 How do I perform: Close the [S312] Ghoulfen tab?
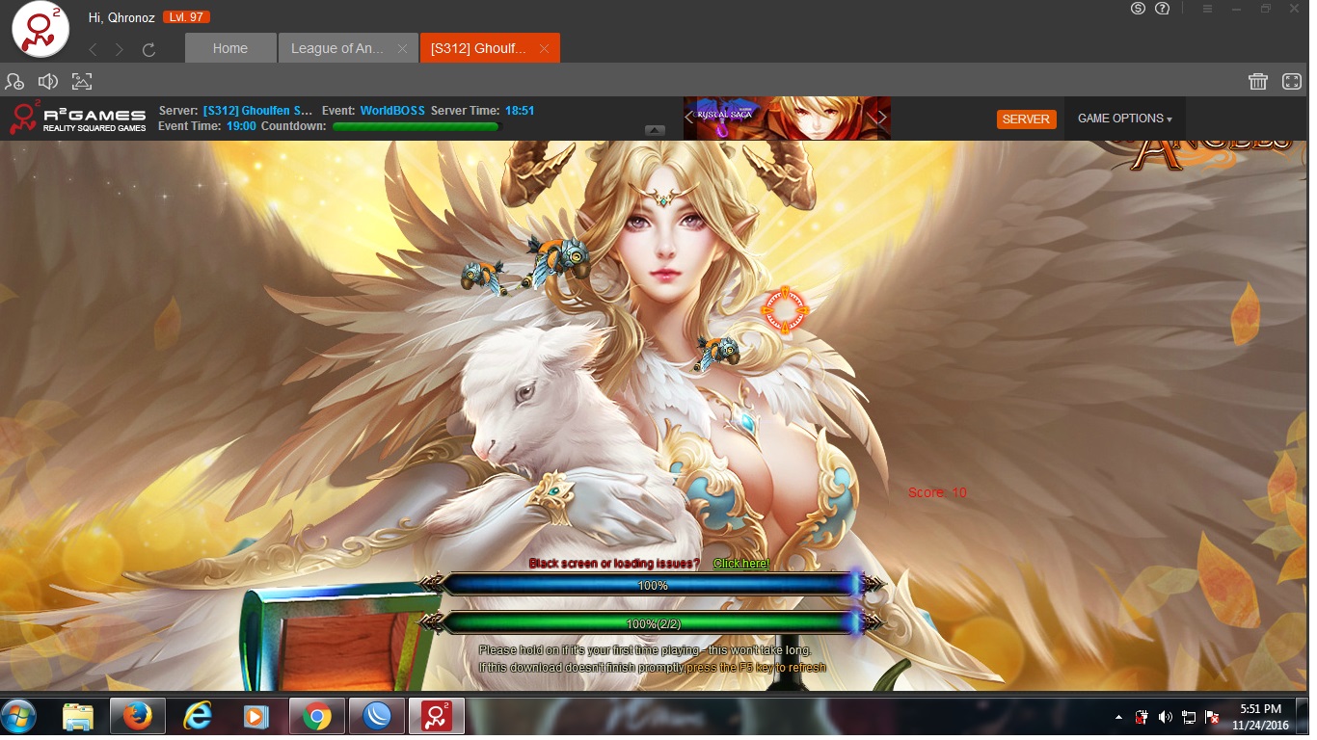tap(545, 48)
